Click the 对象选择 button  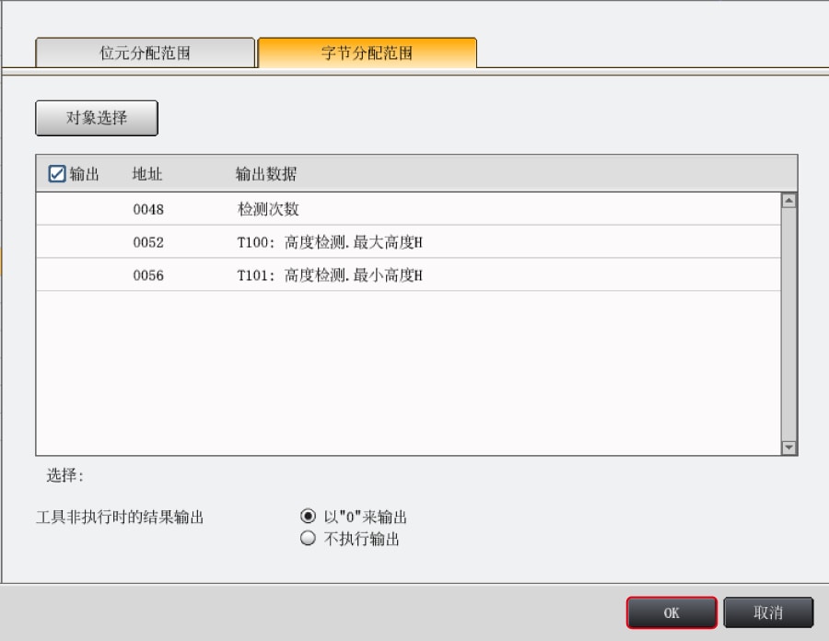[x=97, y=118]
